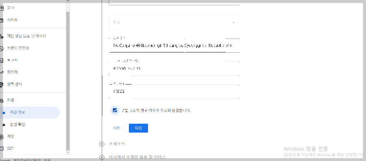The width and height of the screenshot is (366, 161).
Task: Click the postal code input field
Action: pos(174,91)
